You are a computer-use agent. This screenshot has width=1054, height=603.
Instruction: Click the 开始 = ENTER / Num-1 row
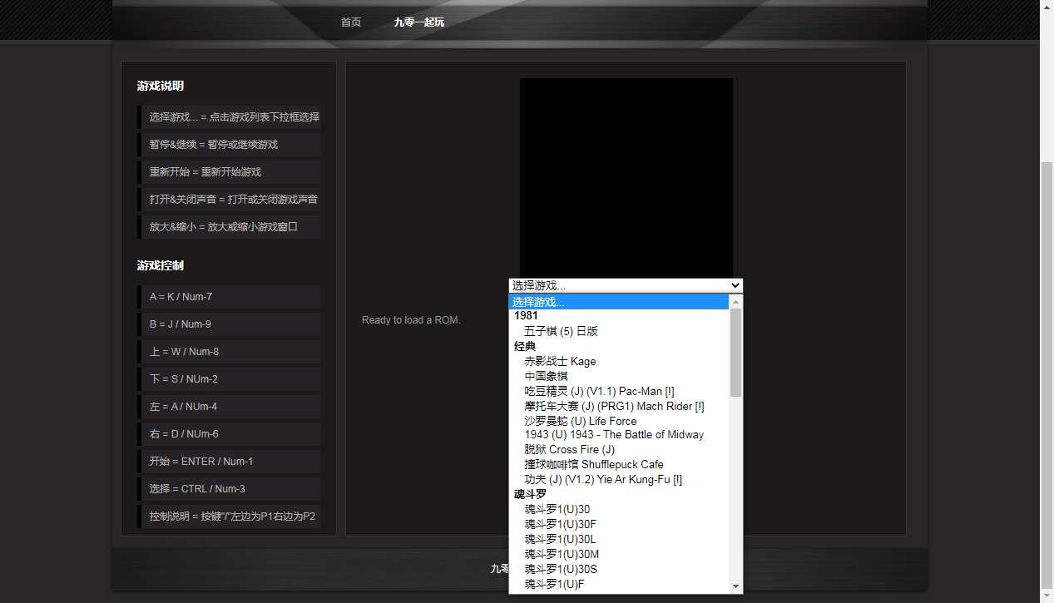coord(229,462)
